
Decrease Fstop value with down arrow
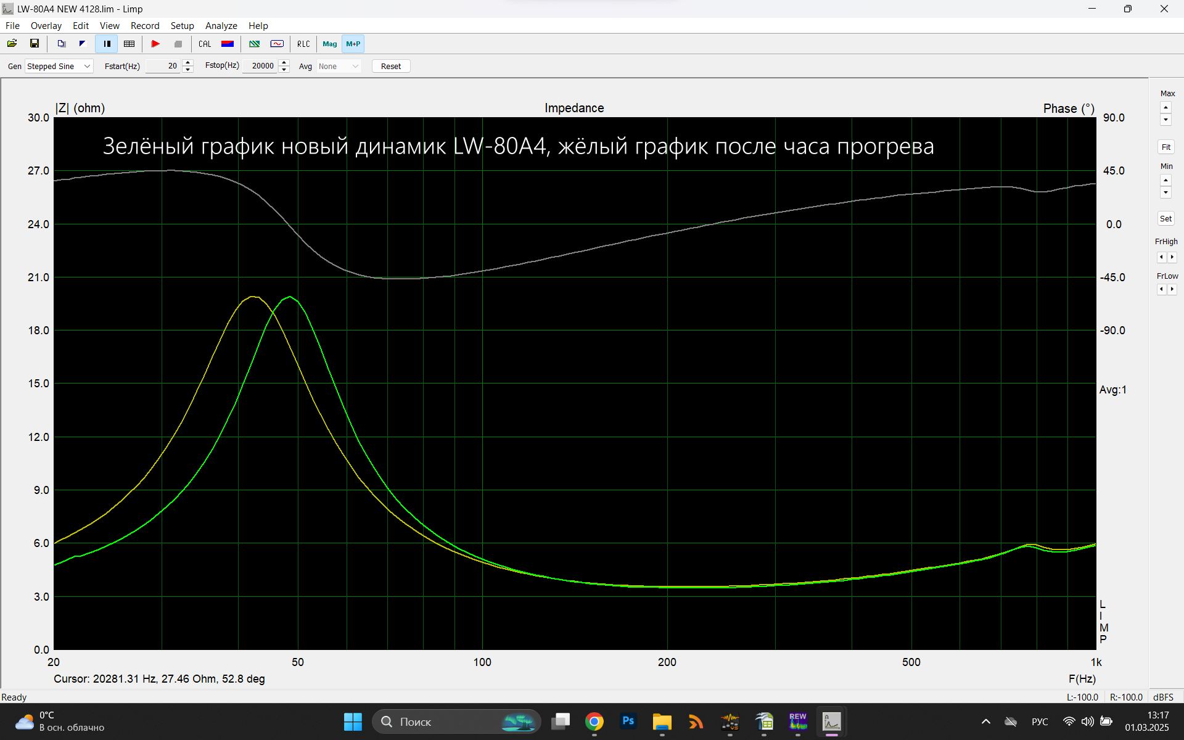[x=284, y=70]
